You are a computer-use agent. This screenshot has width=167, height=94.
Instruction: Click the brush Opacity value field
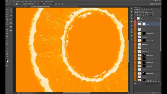tap(41, 4)
